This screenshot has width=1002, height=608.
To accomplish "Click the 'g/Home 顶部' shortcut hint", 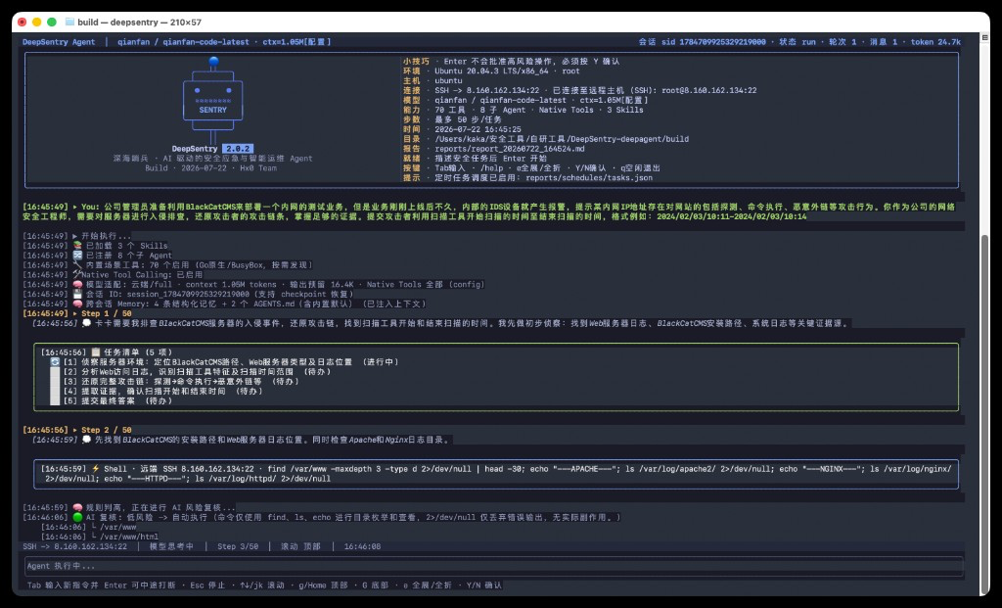I will coord(323,585).
